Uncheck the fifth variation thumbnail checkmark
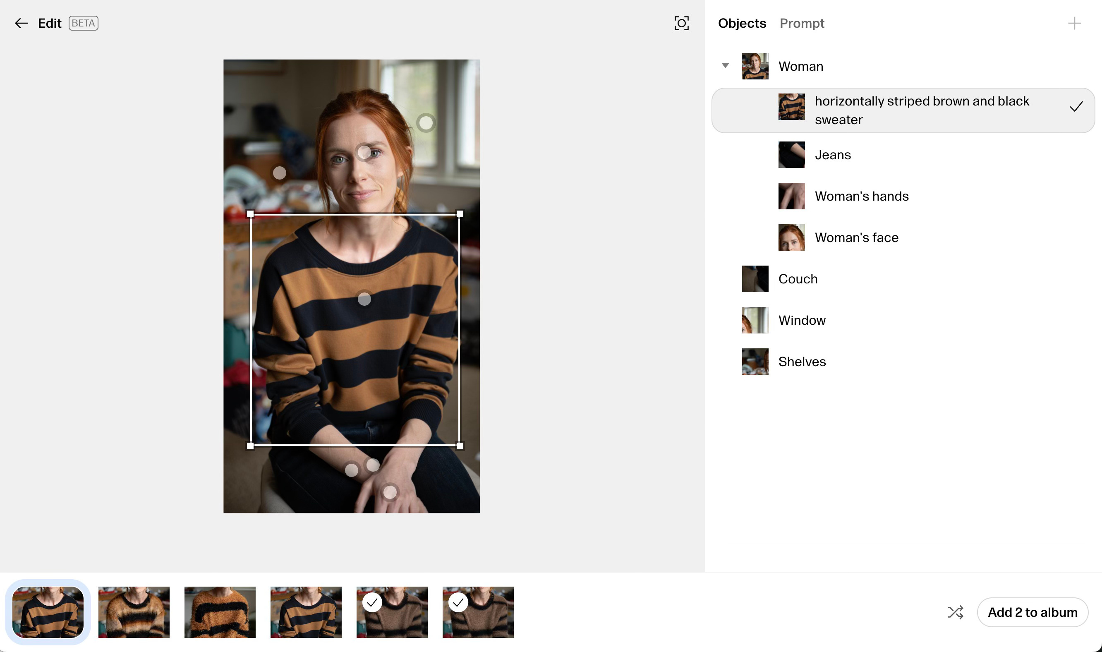1102x652 pixels. (372, 602)
